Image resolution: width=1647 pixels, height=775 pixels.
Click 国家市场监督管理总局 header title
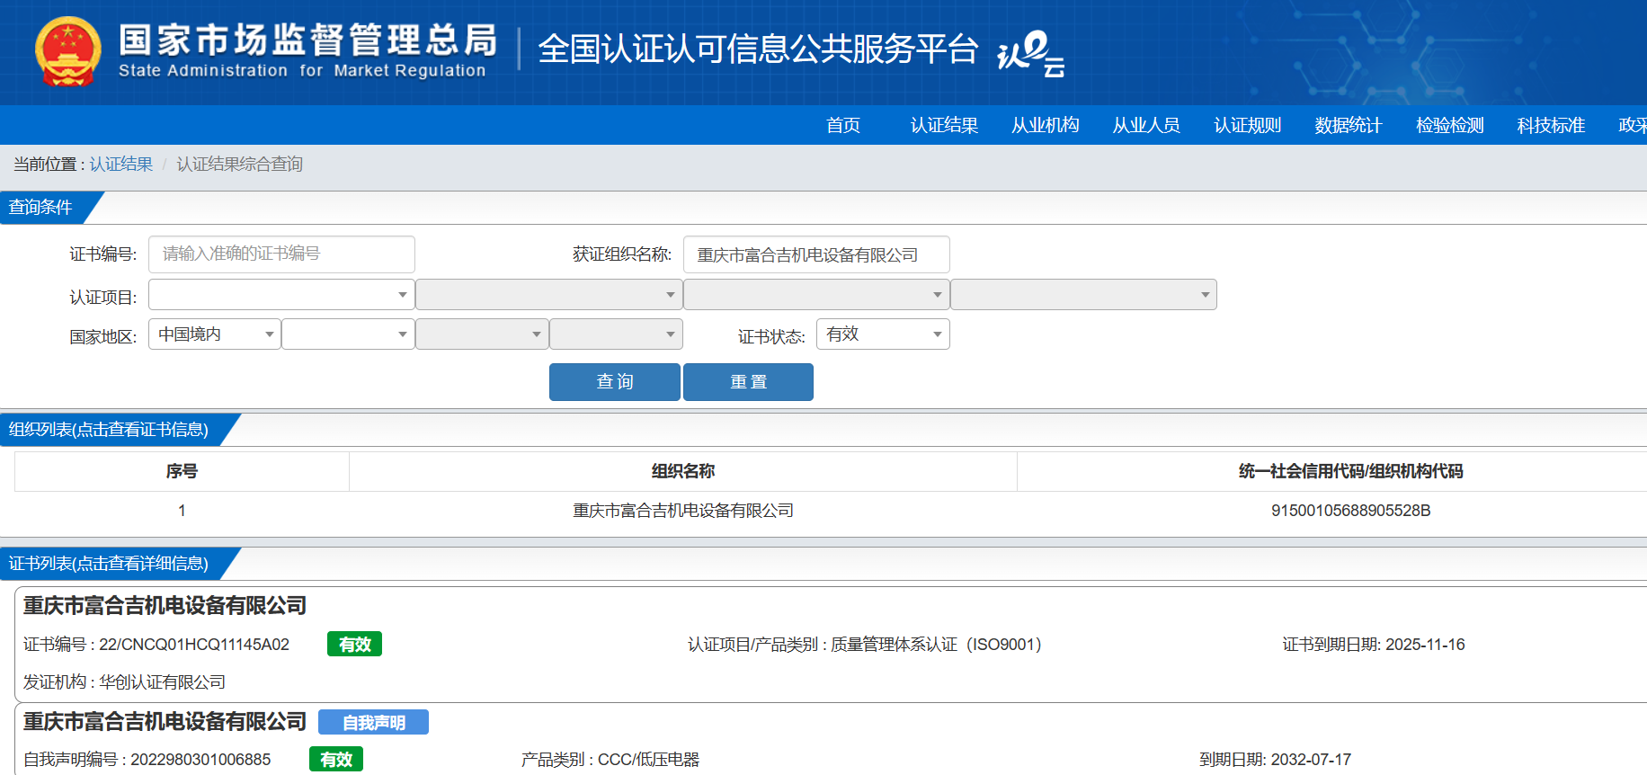click(307, 40)
